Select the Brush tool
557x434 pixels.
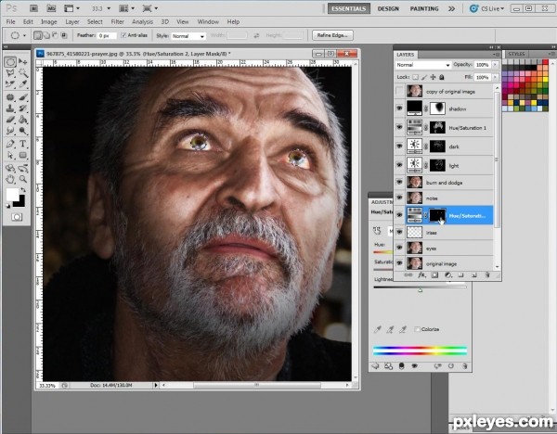point(23,96)
